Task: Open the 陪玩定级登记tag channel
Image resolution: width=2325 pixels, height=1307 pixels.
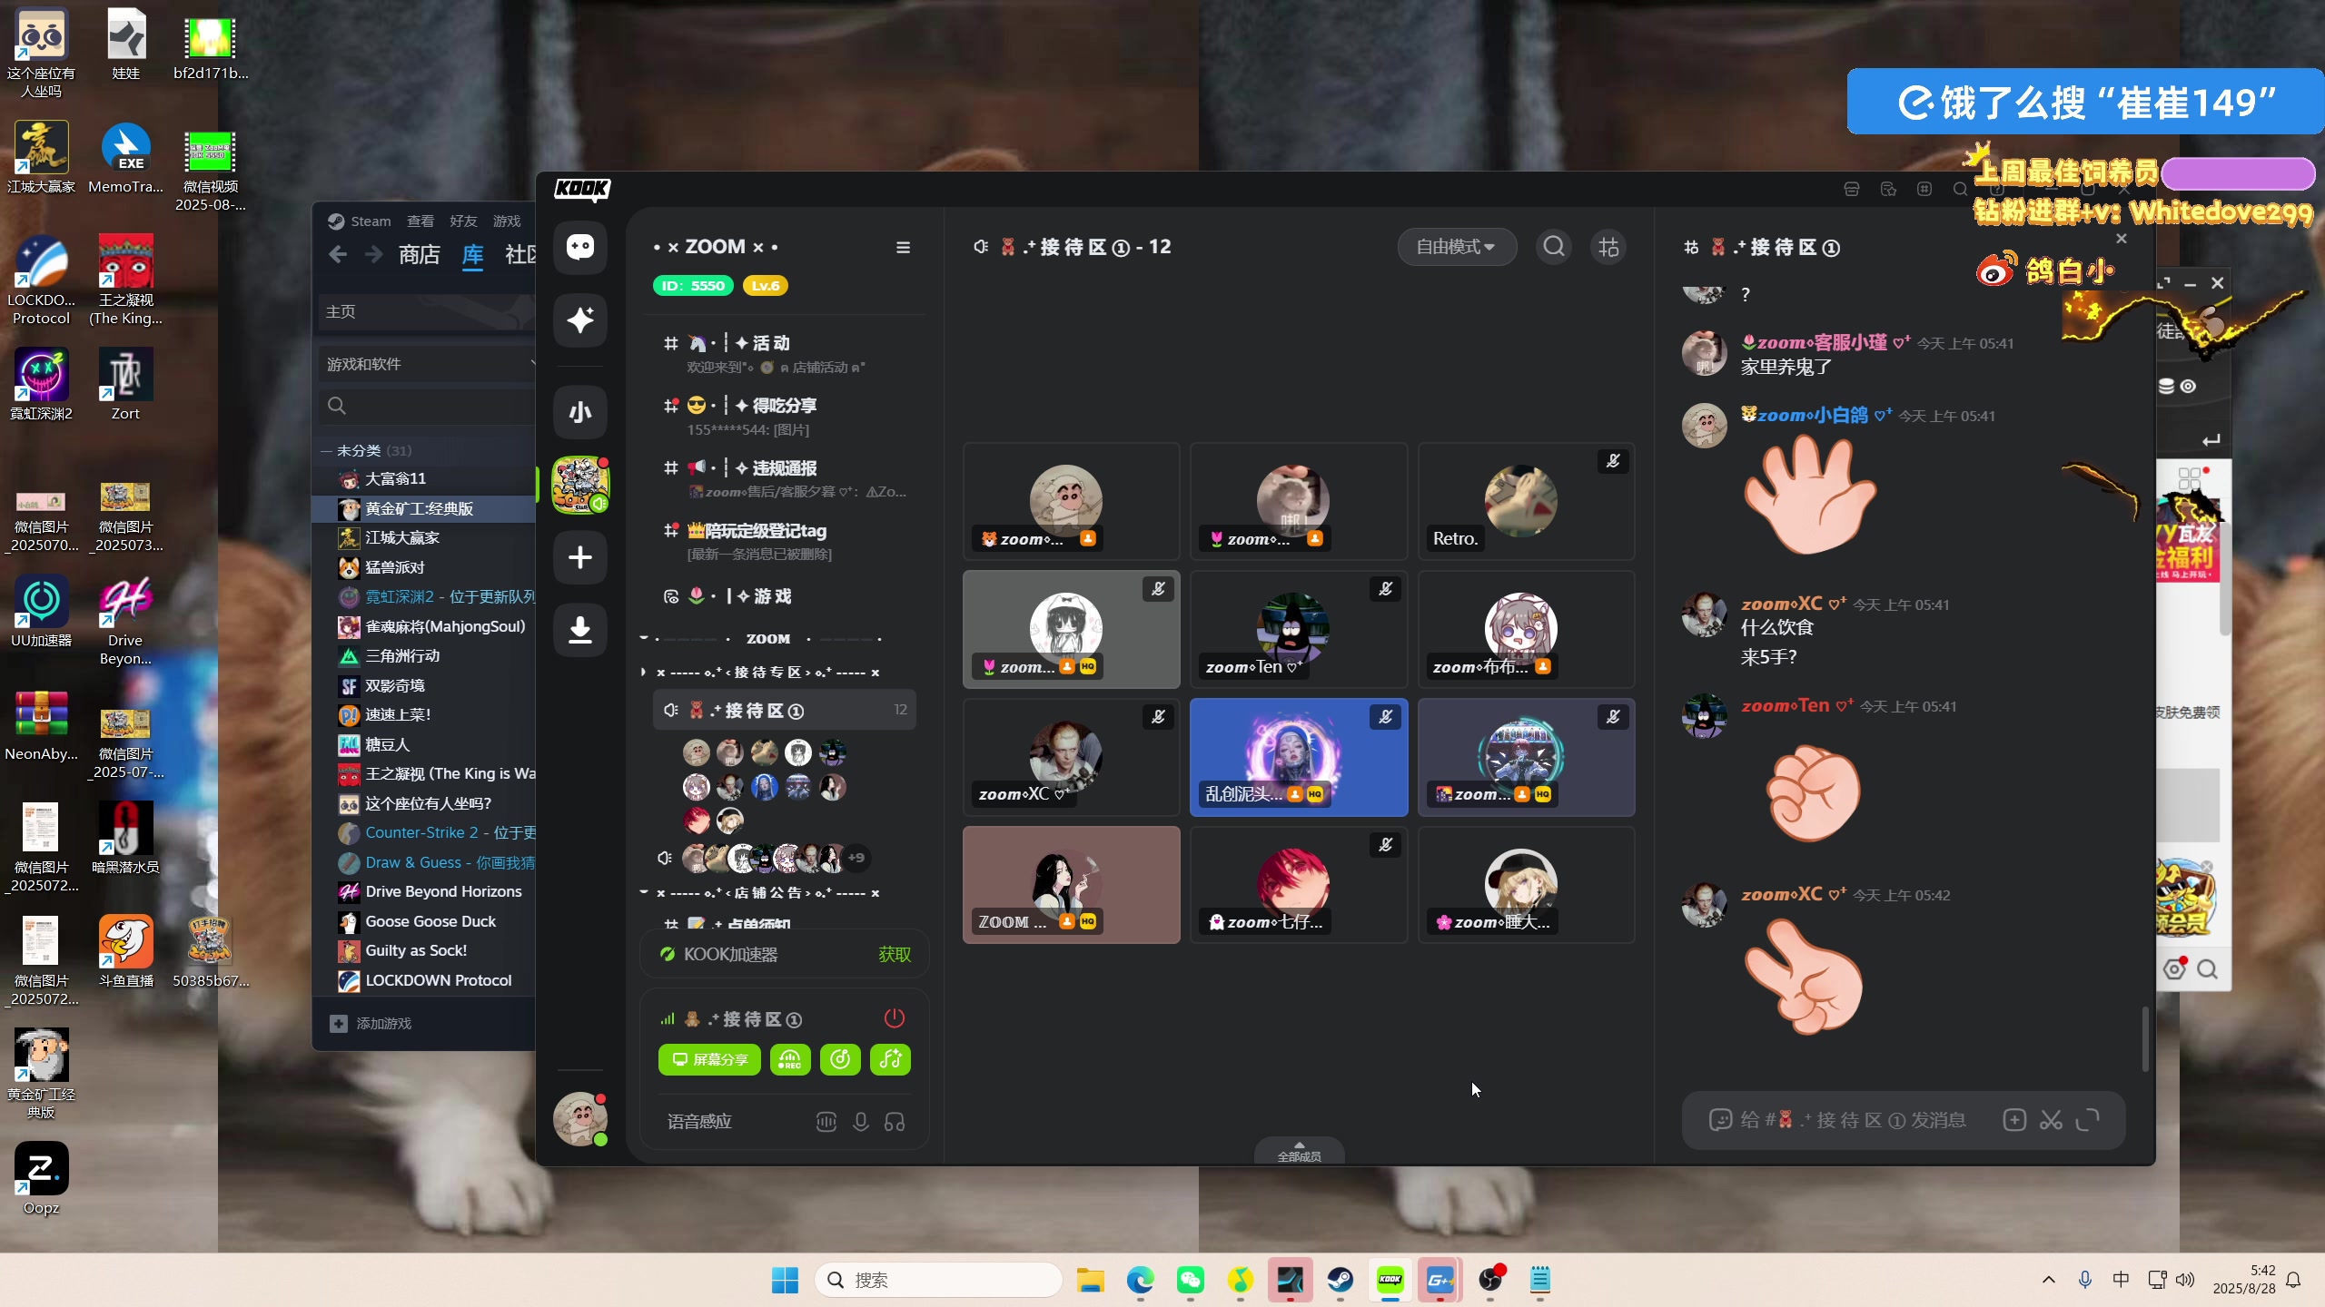Action: point(785,542)
